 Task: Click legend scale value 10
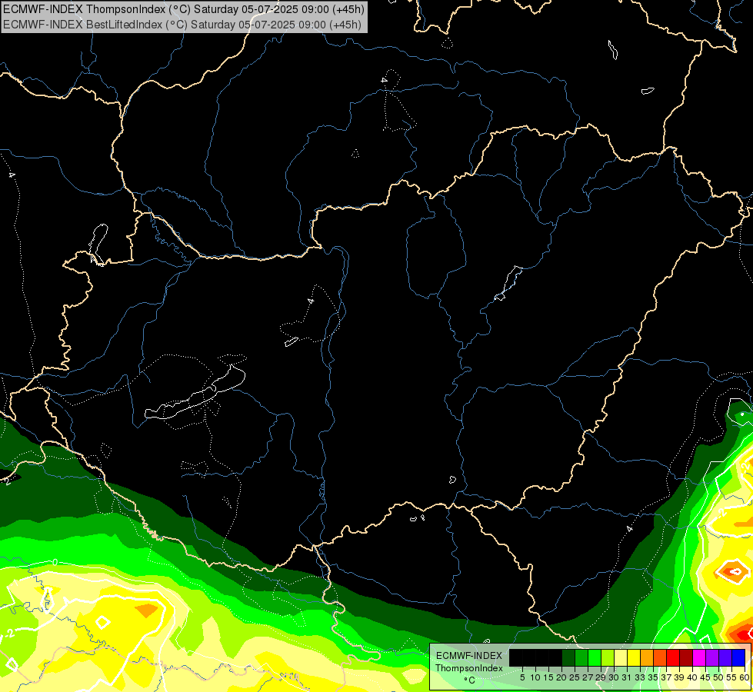[535, 677]
